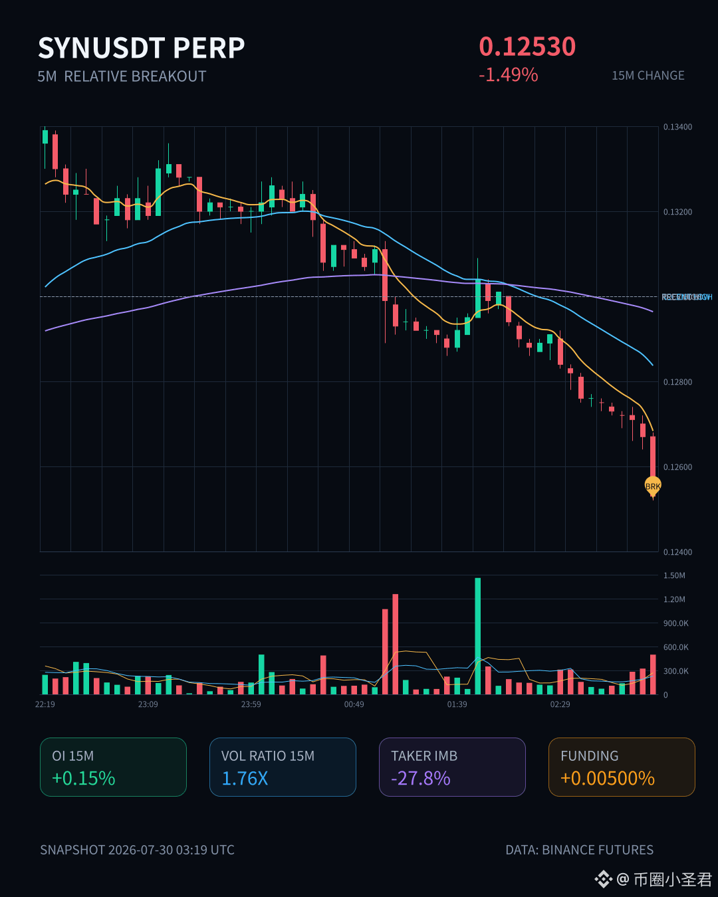Screen dimensions: 718x897
Task: Click the 1.20M volume axis label
Action: pyautogui.click(x=674, y=599)
